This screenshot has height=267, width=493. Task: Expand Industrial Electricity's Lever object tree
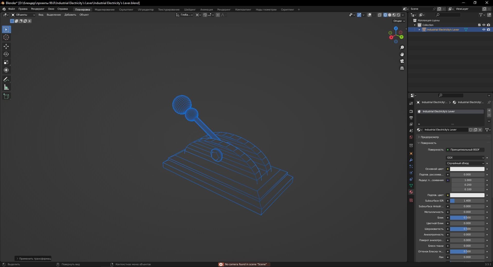tap(419, 29)
